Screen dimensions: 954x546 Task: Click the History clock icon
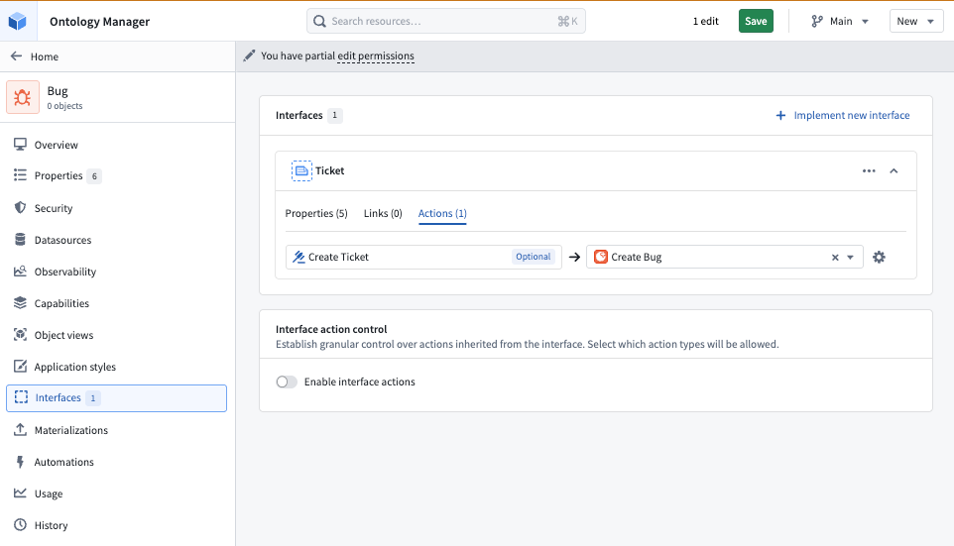20,525
